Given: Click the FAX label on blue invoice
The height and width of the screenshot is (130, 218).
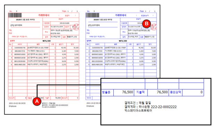Looking at the screenshot, I should pyautogui.click(x=88, y=33).
